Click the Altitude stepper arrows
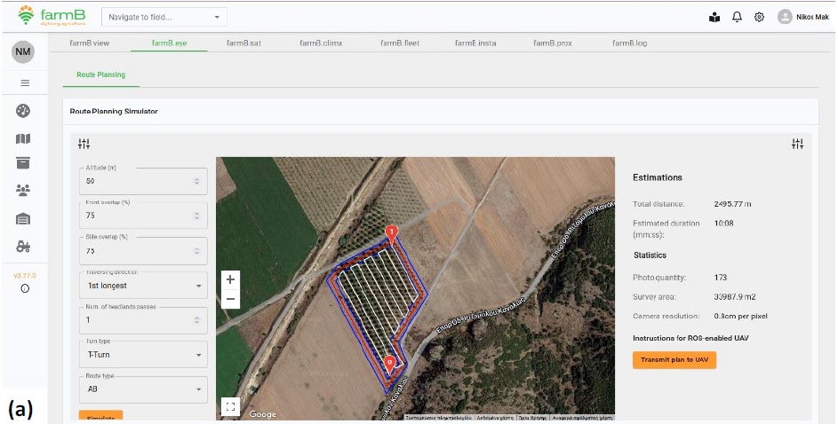Image resolution: width=838 pixels, height=424 pixels. coord(196,181)
